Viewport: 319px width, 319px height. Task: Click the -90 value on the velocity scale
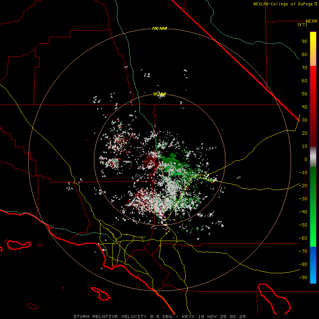coord(303,278)
